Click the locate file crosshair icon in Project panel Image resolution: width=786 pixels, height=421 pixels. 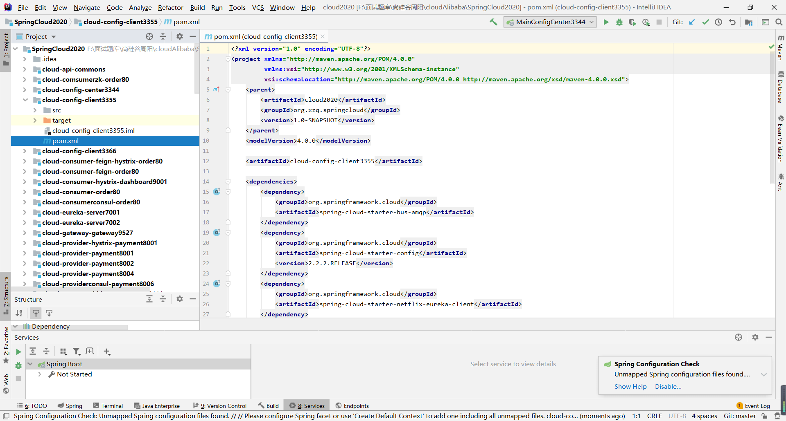(x=149, y=36)
